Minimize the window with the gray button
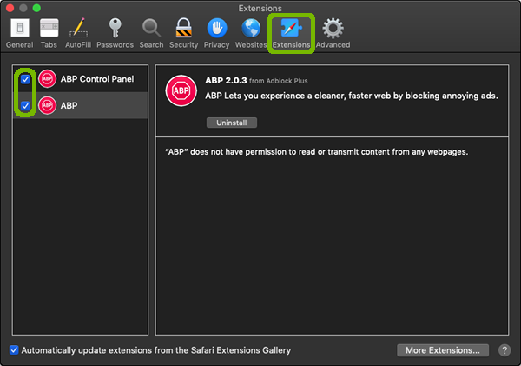Viewport: 521px width, 366px height. pyautogui.click(x=23, y=8)
